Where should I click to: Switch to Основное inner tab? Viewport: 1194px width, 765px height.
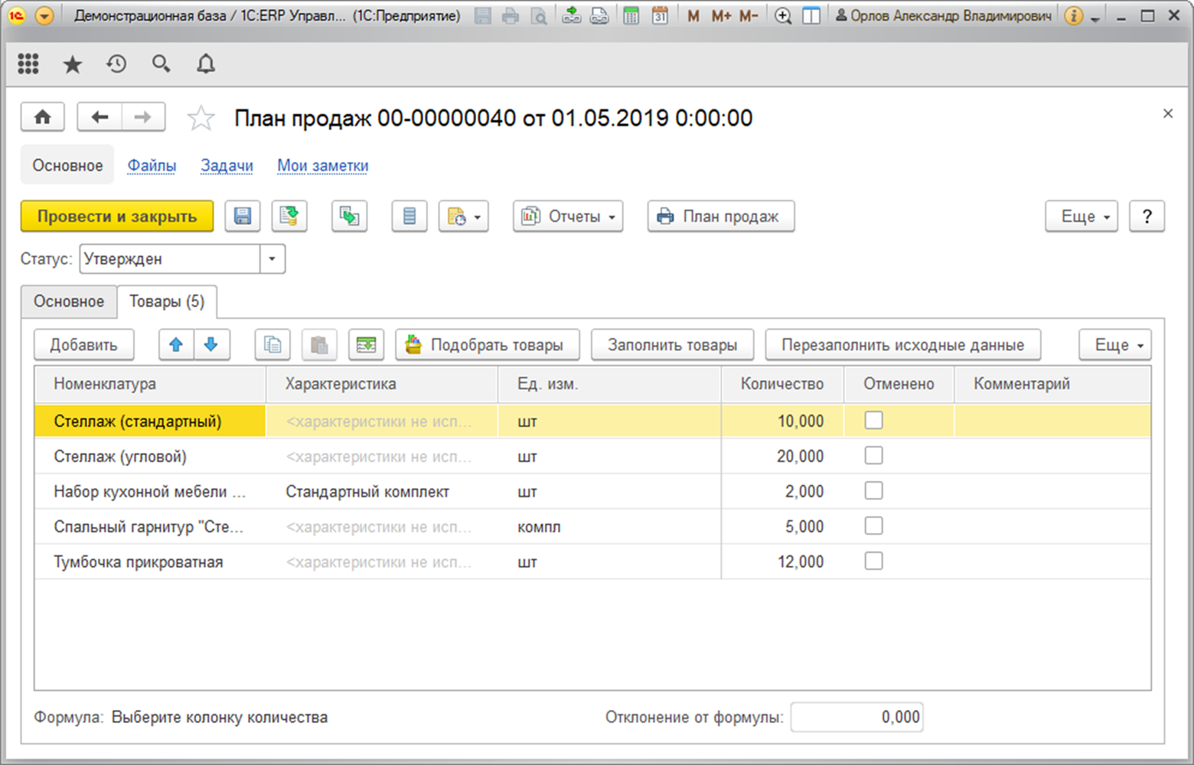[69, 301]
